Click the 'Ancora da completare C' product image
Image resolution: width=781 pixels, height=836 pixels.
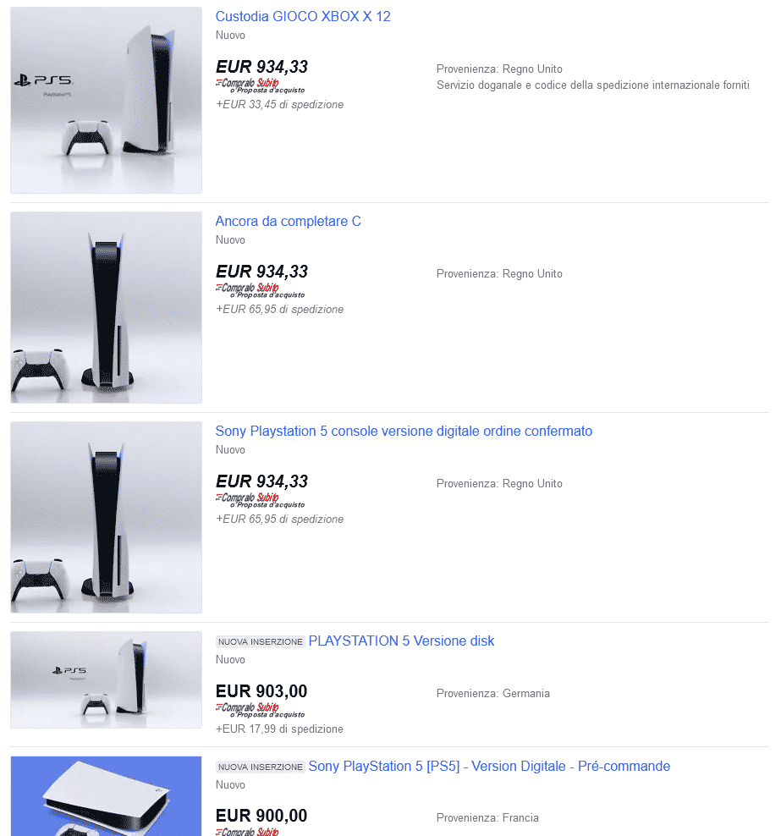[x=106, y=308]
